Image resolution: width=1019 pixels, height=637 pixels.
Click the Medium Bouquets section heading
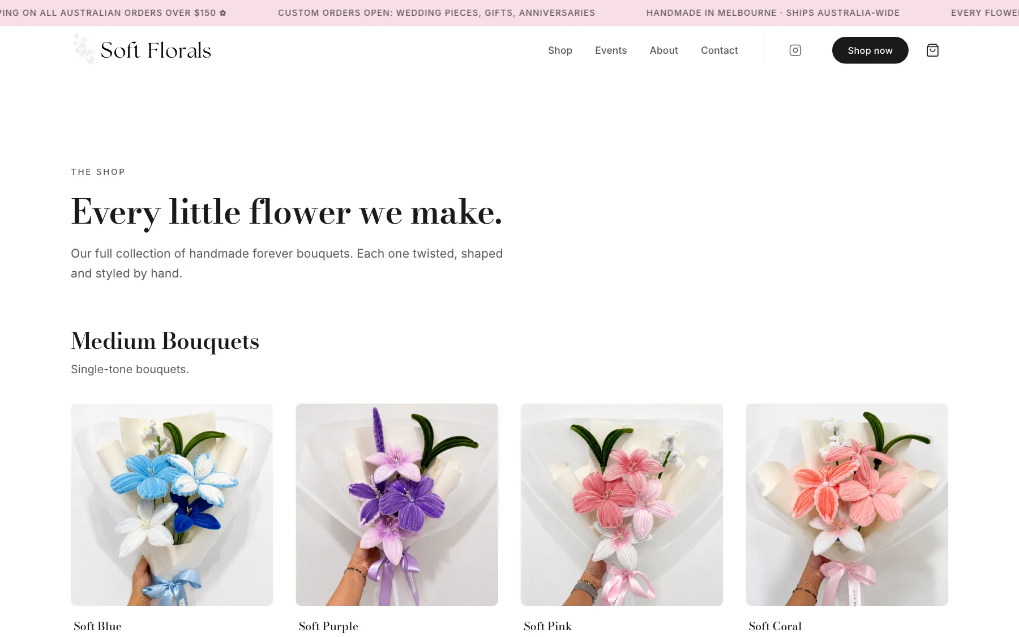pyautogui.click(x=165, y=341)
